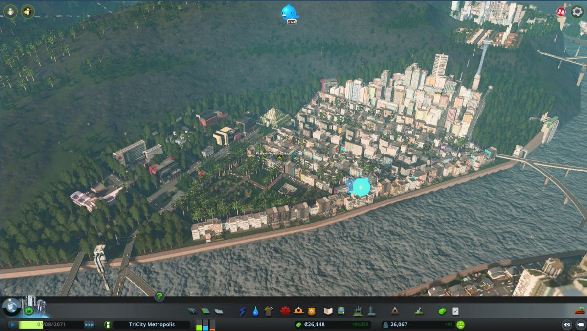The height and width of the screenshot is (331, 587).
Task: Click the ₡26,448 money balance
Action: coord(314,324)
